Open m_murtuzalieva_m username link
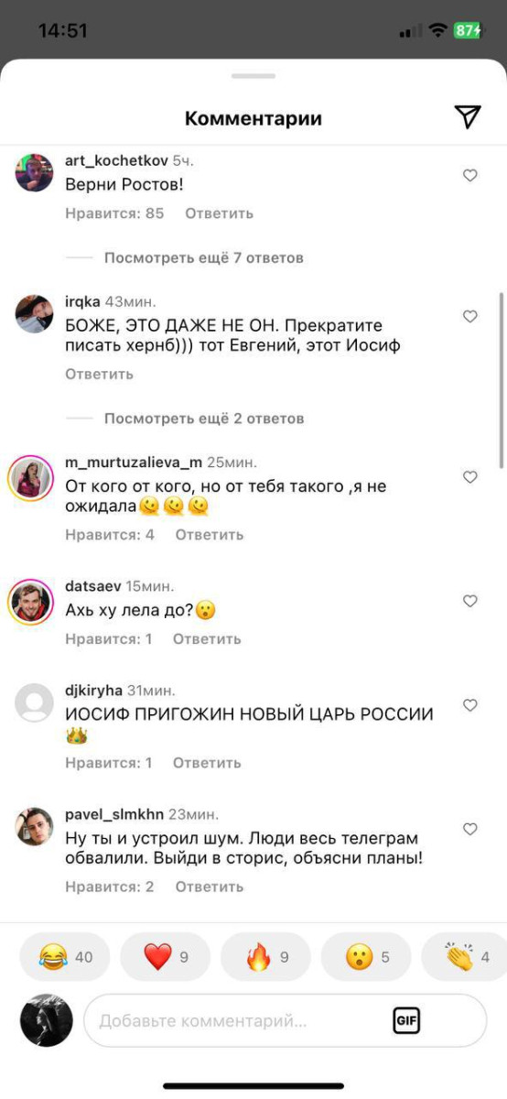Image resolution: width=507 pixels, height=1099 pixels. (134, 462)
